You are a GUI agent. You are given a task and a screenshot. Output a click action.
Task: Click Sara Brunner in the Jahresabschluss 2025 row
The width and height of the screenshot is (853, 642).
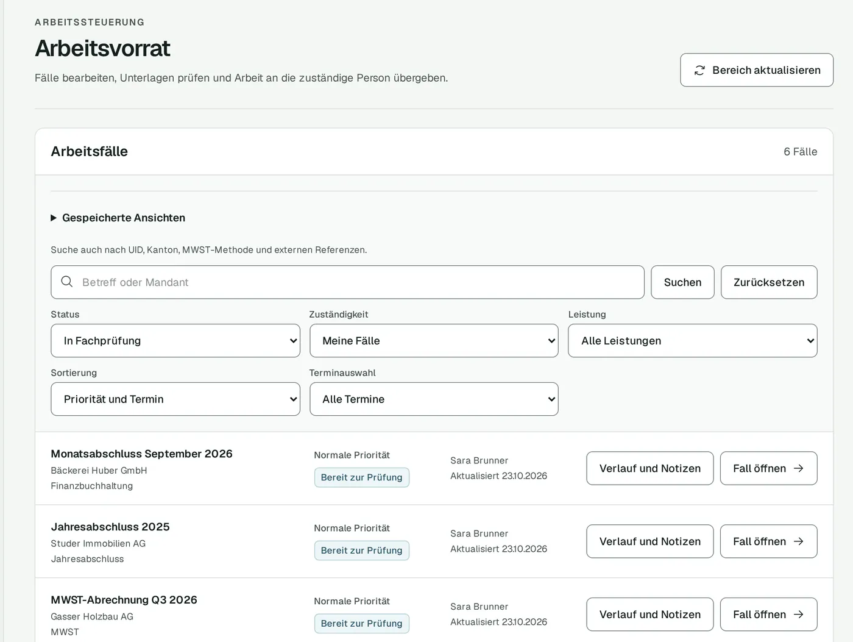pyautogui.click(x=480, y=533)
